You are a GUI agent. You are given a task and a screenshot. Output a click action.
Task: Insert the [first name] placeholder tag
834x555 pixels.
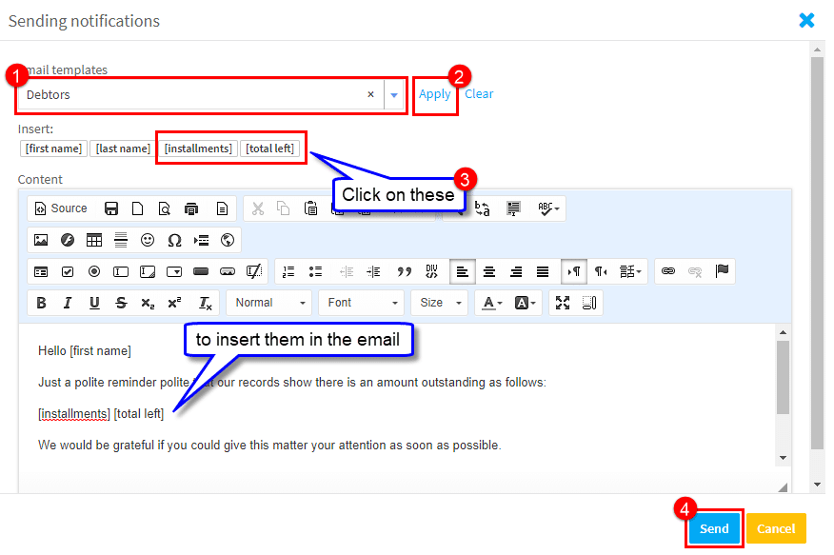(53, 149)
